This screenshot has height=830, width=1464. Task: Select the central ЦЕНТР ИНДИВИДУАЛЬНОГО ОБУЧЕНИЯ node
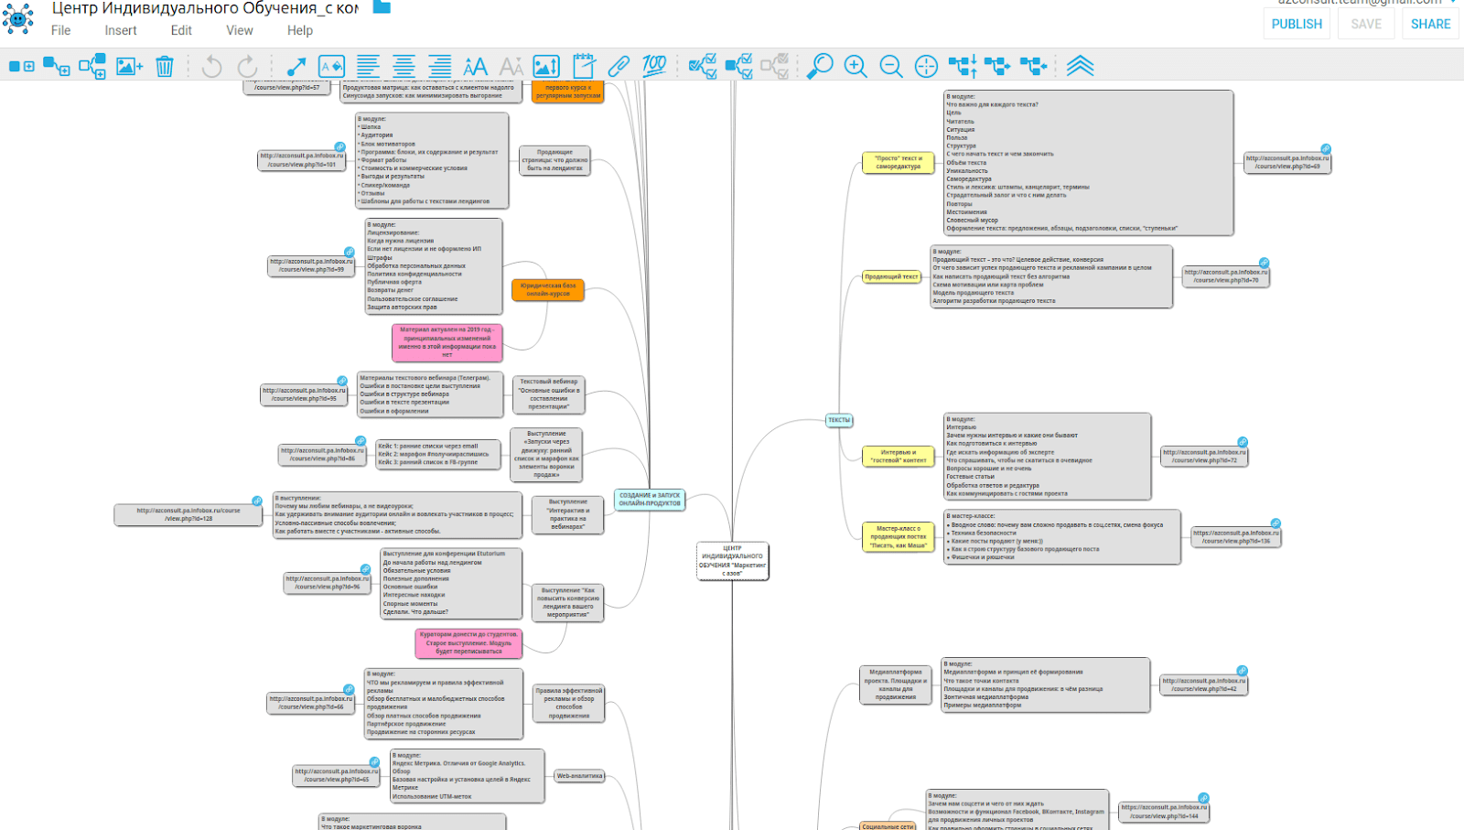click(x=732, y=561)
